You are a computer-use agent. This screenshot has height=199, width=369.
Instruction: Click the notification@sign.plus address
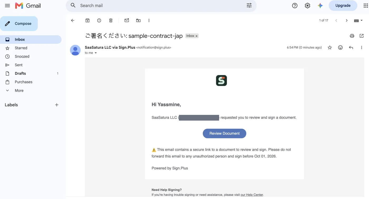click(x=154, y=48)
